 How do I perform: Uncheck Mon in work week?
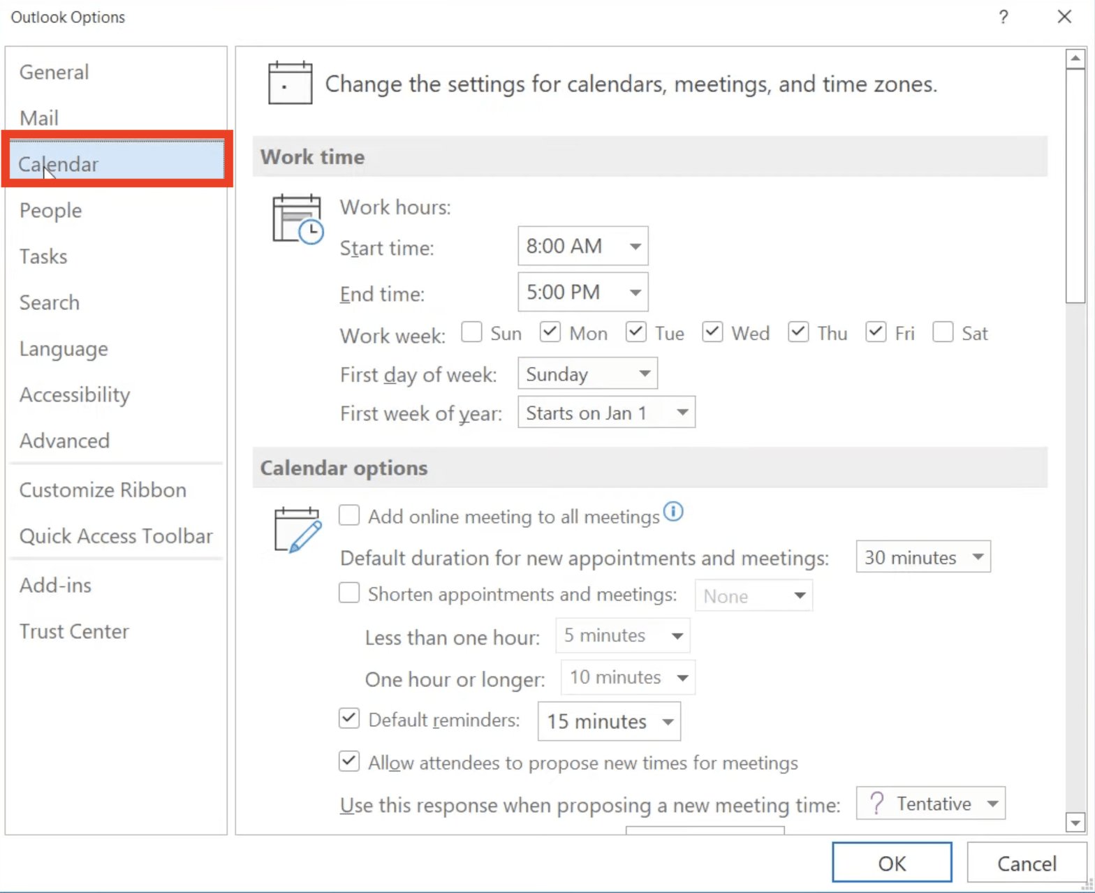pyautogui.click(x=550, y=332)
